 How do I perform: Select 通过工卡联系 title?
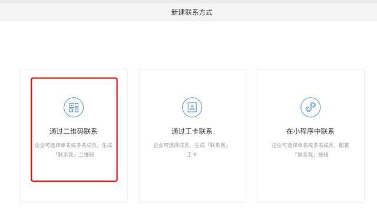pos(192,131)
